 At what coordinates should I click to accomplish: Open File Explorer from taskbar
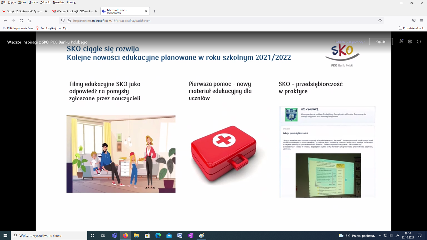pos(136,235)
